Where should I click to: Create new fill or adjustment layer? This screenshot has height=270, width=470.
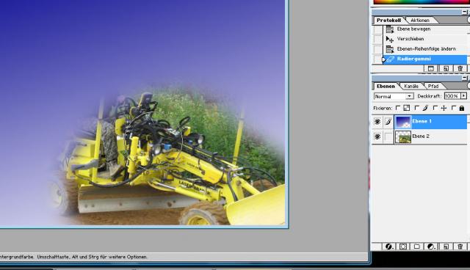pos(431,247)
